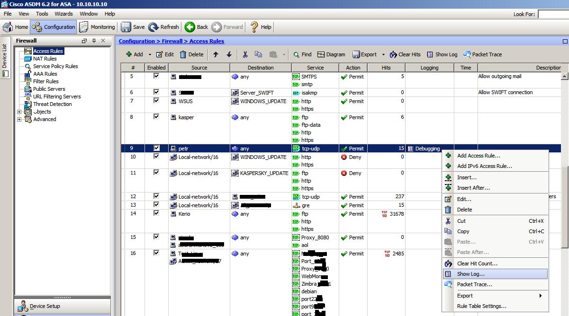The image size is (569, 316).
Task: Toggle Enabled checkbox for kasper rule 8
Action: pyautogui.click(x=156, y=116)
